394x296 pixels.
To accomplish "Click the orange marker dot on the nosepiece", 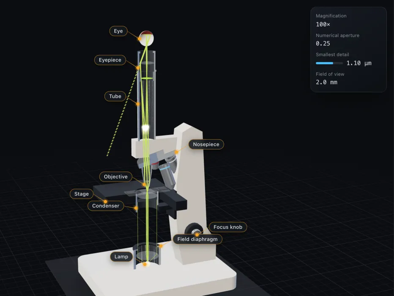I will 177,152.
